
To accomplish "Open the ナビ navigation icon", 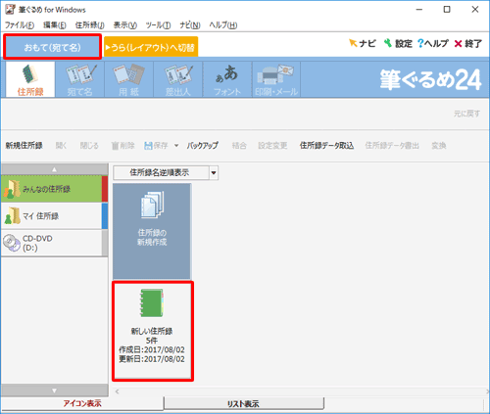I will (x=362, y=43).
